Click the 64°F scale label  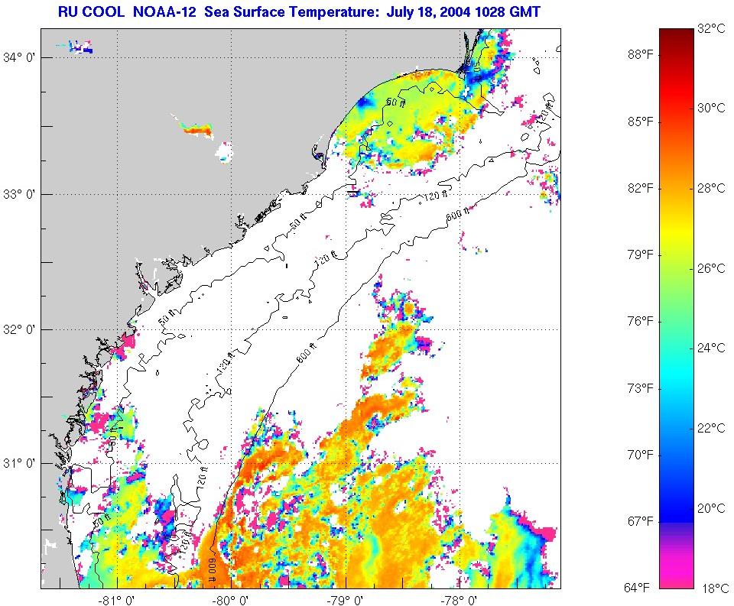pyautogui.click(x=637, y=588)
